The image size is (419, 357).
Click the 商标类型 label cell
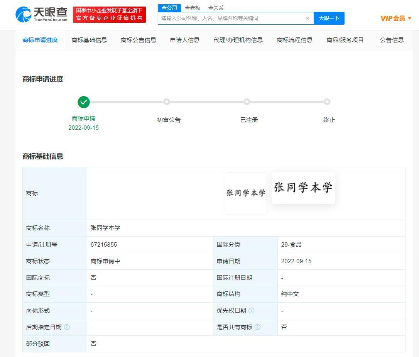point(55,294)
